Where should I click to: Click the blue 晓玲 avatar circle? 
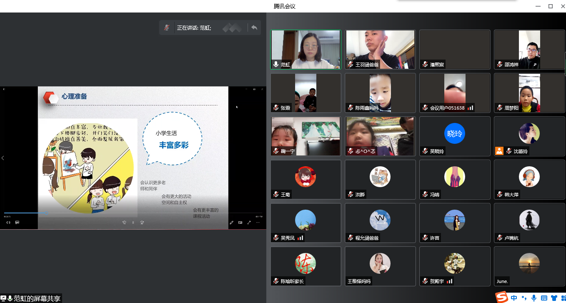click(455, 133)
